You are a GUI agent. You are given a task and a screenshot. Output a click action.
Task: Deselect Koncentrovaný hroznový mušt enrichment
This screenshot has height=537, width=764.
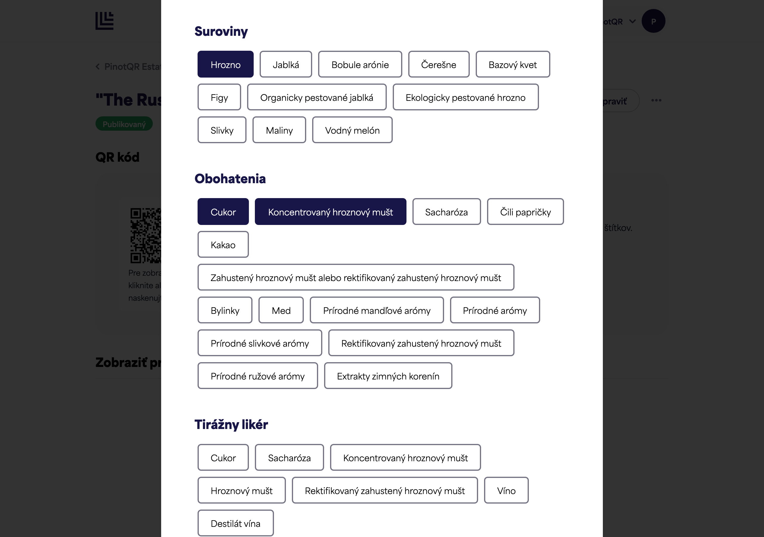pyautogui.click(x=330, y=212)
